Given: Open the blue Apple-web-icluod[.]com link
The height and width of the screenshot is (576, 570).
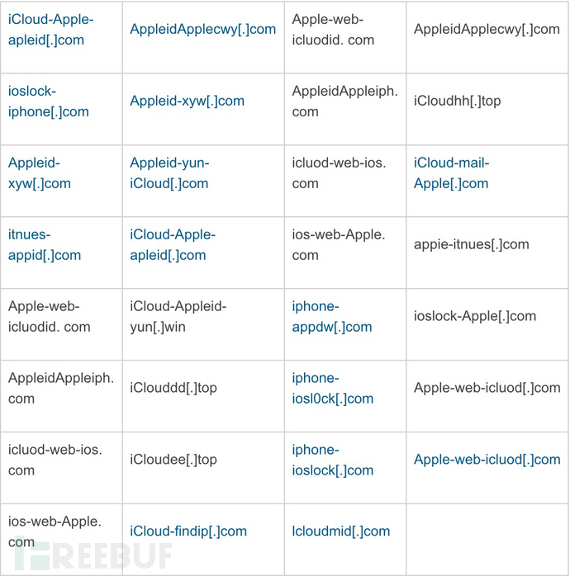Looking at the screenshot, I should coord(487,459).
